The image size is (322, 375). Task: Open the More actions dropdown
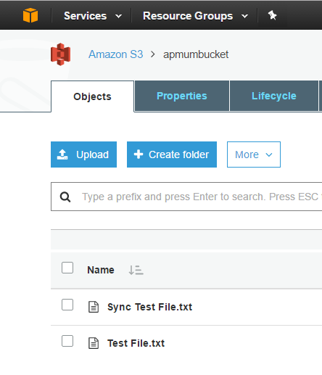(254, 154)
